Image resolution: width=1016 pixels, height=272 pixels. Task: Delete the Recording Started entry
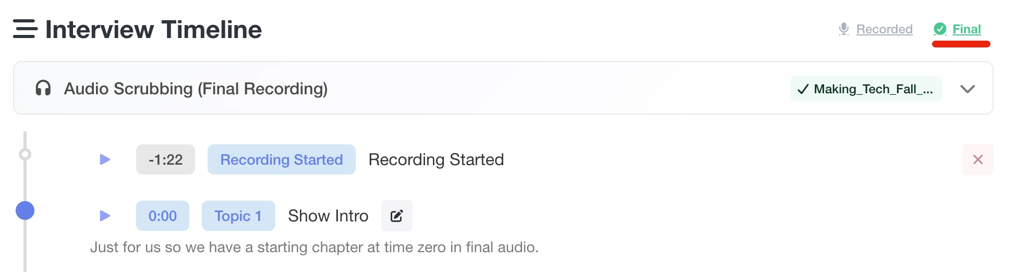tap(977, 159)
